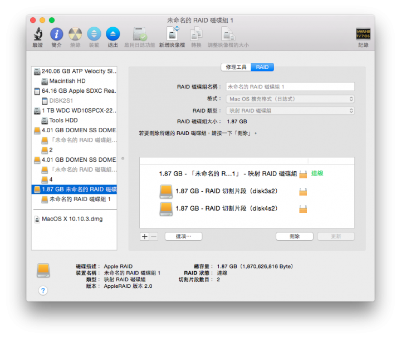Select DISK2S1 volume in sidebar
This screenshot has width=401, height=339.
tap(75, 101)
